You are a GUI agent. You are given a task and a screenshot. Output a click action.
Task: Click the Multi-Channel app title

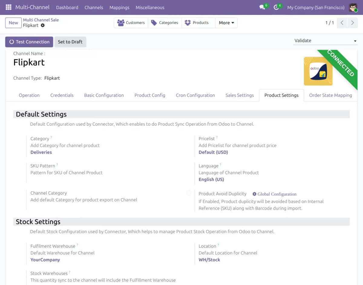[x=32, y=7]
